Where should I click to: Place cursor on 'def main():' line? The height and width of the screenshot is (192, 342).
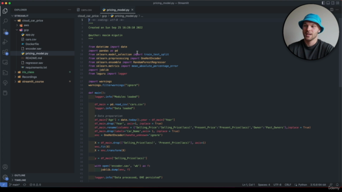click(97, 93)
